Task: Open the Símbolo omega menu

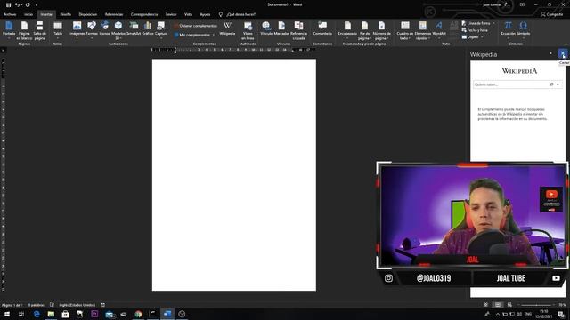Action: [x=523, y=28]
